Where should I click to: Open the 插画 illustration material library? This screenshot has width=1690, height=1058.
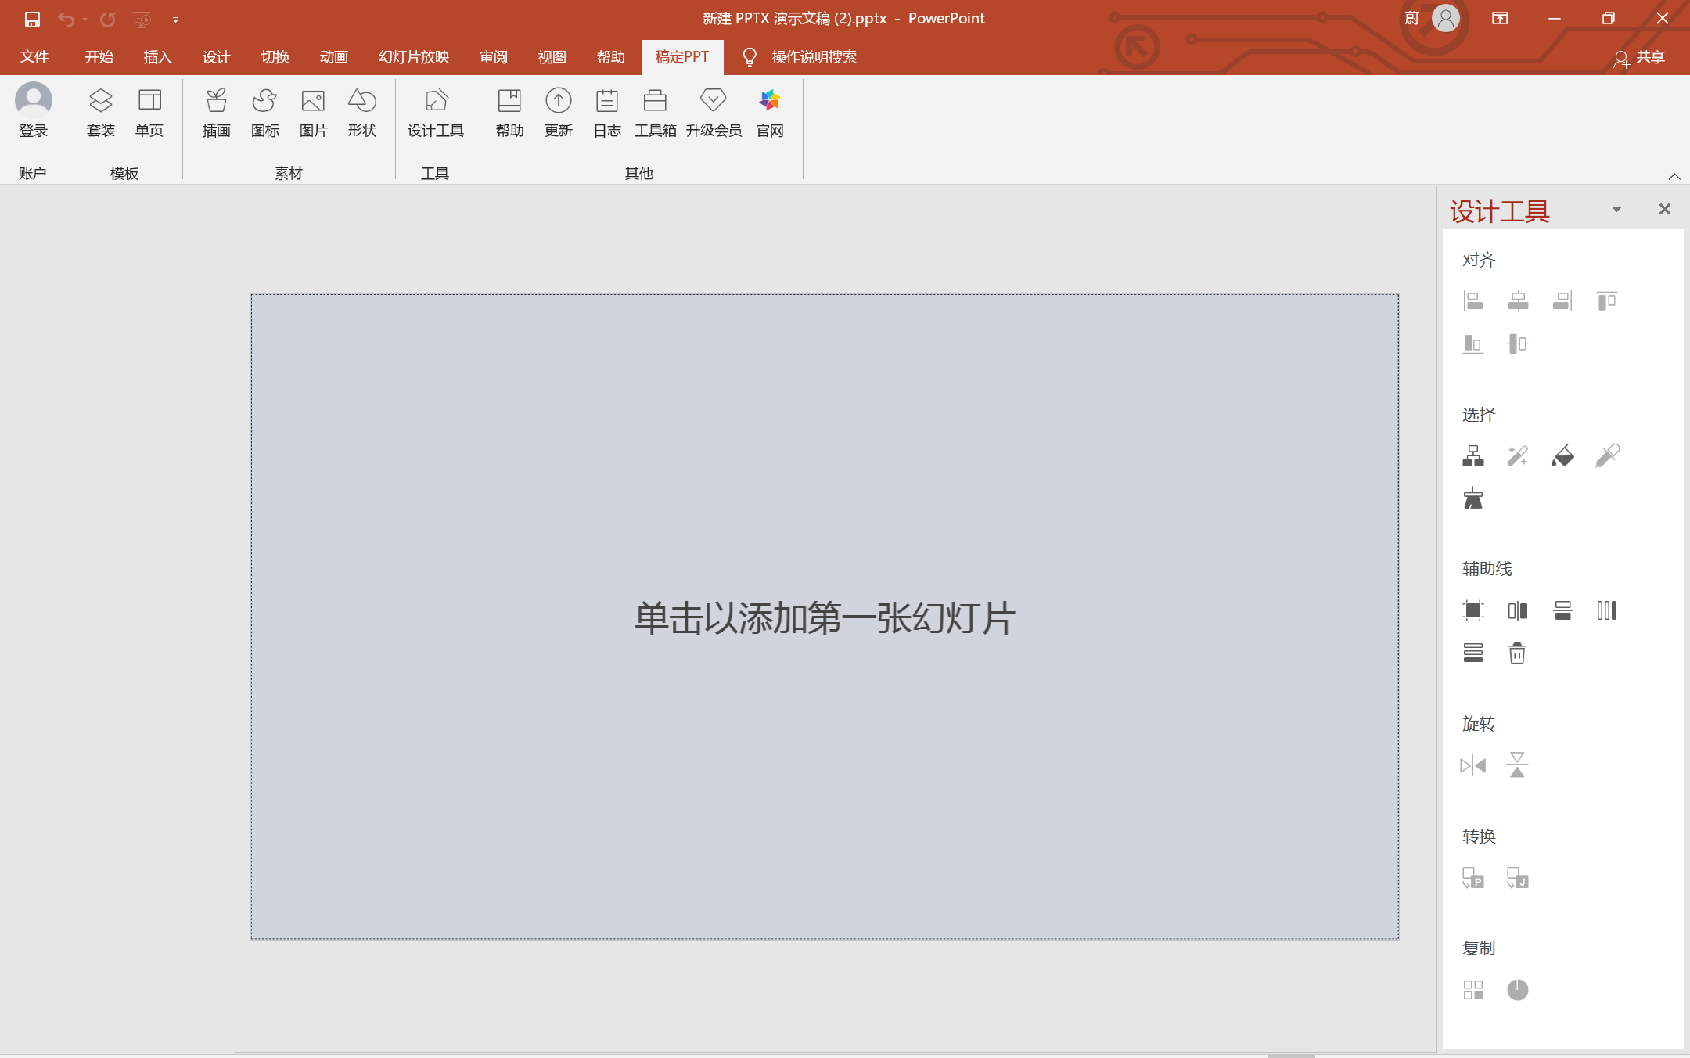(215, 113)
